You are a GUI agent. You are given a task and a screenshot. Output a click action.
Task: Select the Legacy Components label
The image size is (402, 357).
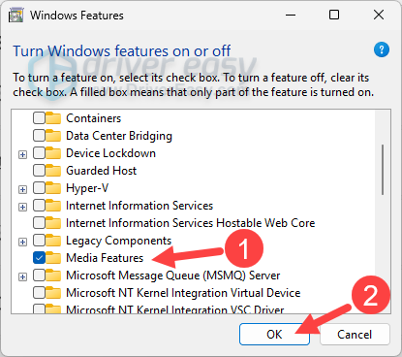[118, 241]
